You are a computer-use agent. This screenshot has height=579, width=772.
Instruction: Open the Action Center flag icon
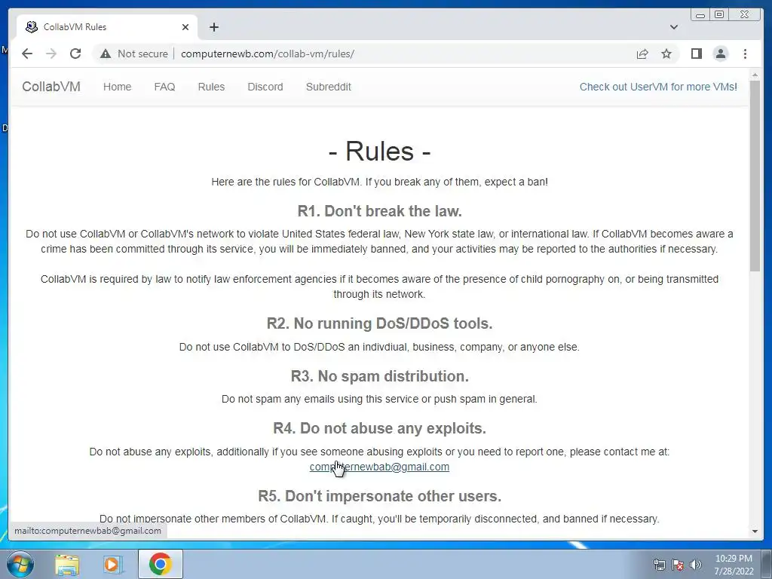coord(678,565)
